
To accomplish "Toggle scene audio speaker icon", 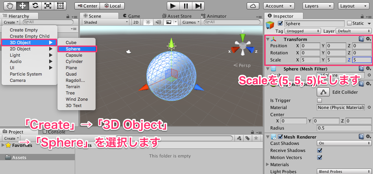I will click(158, 22).
